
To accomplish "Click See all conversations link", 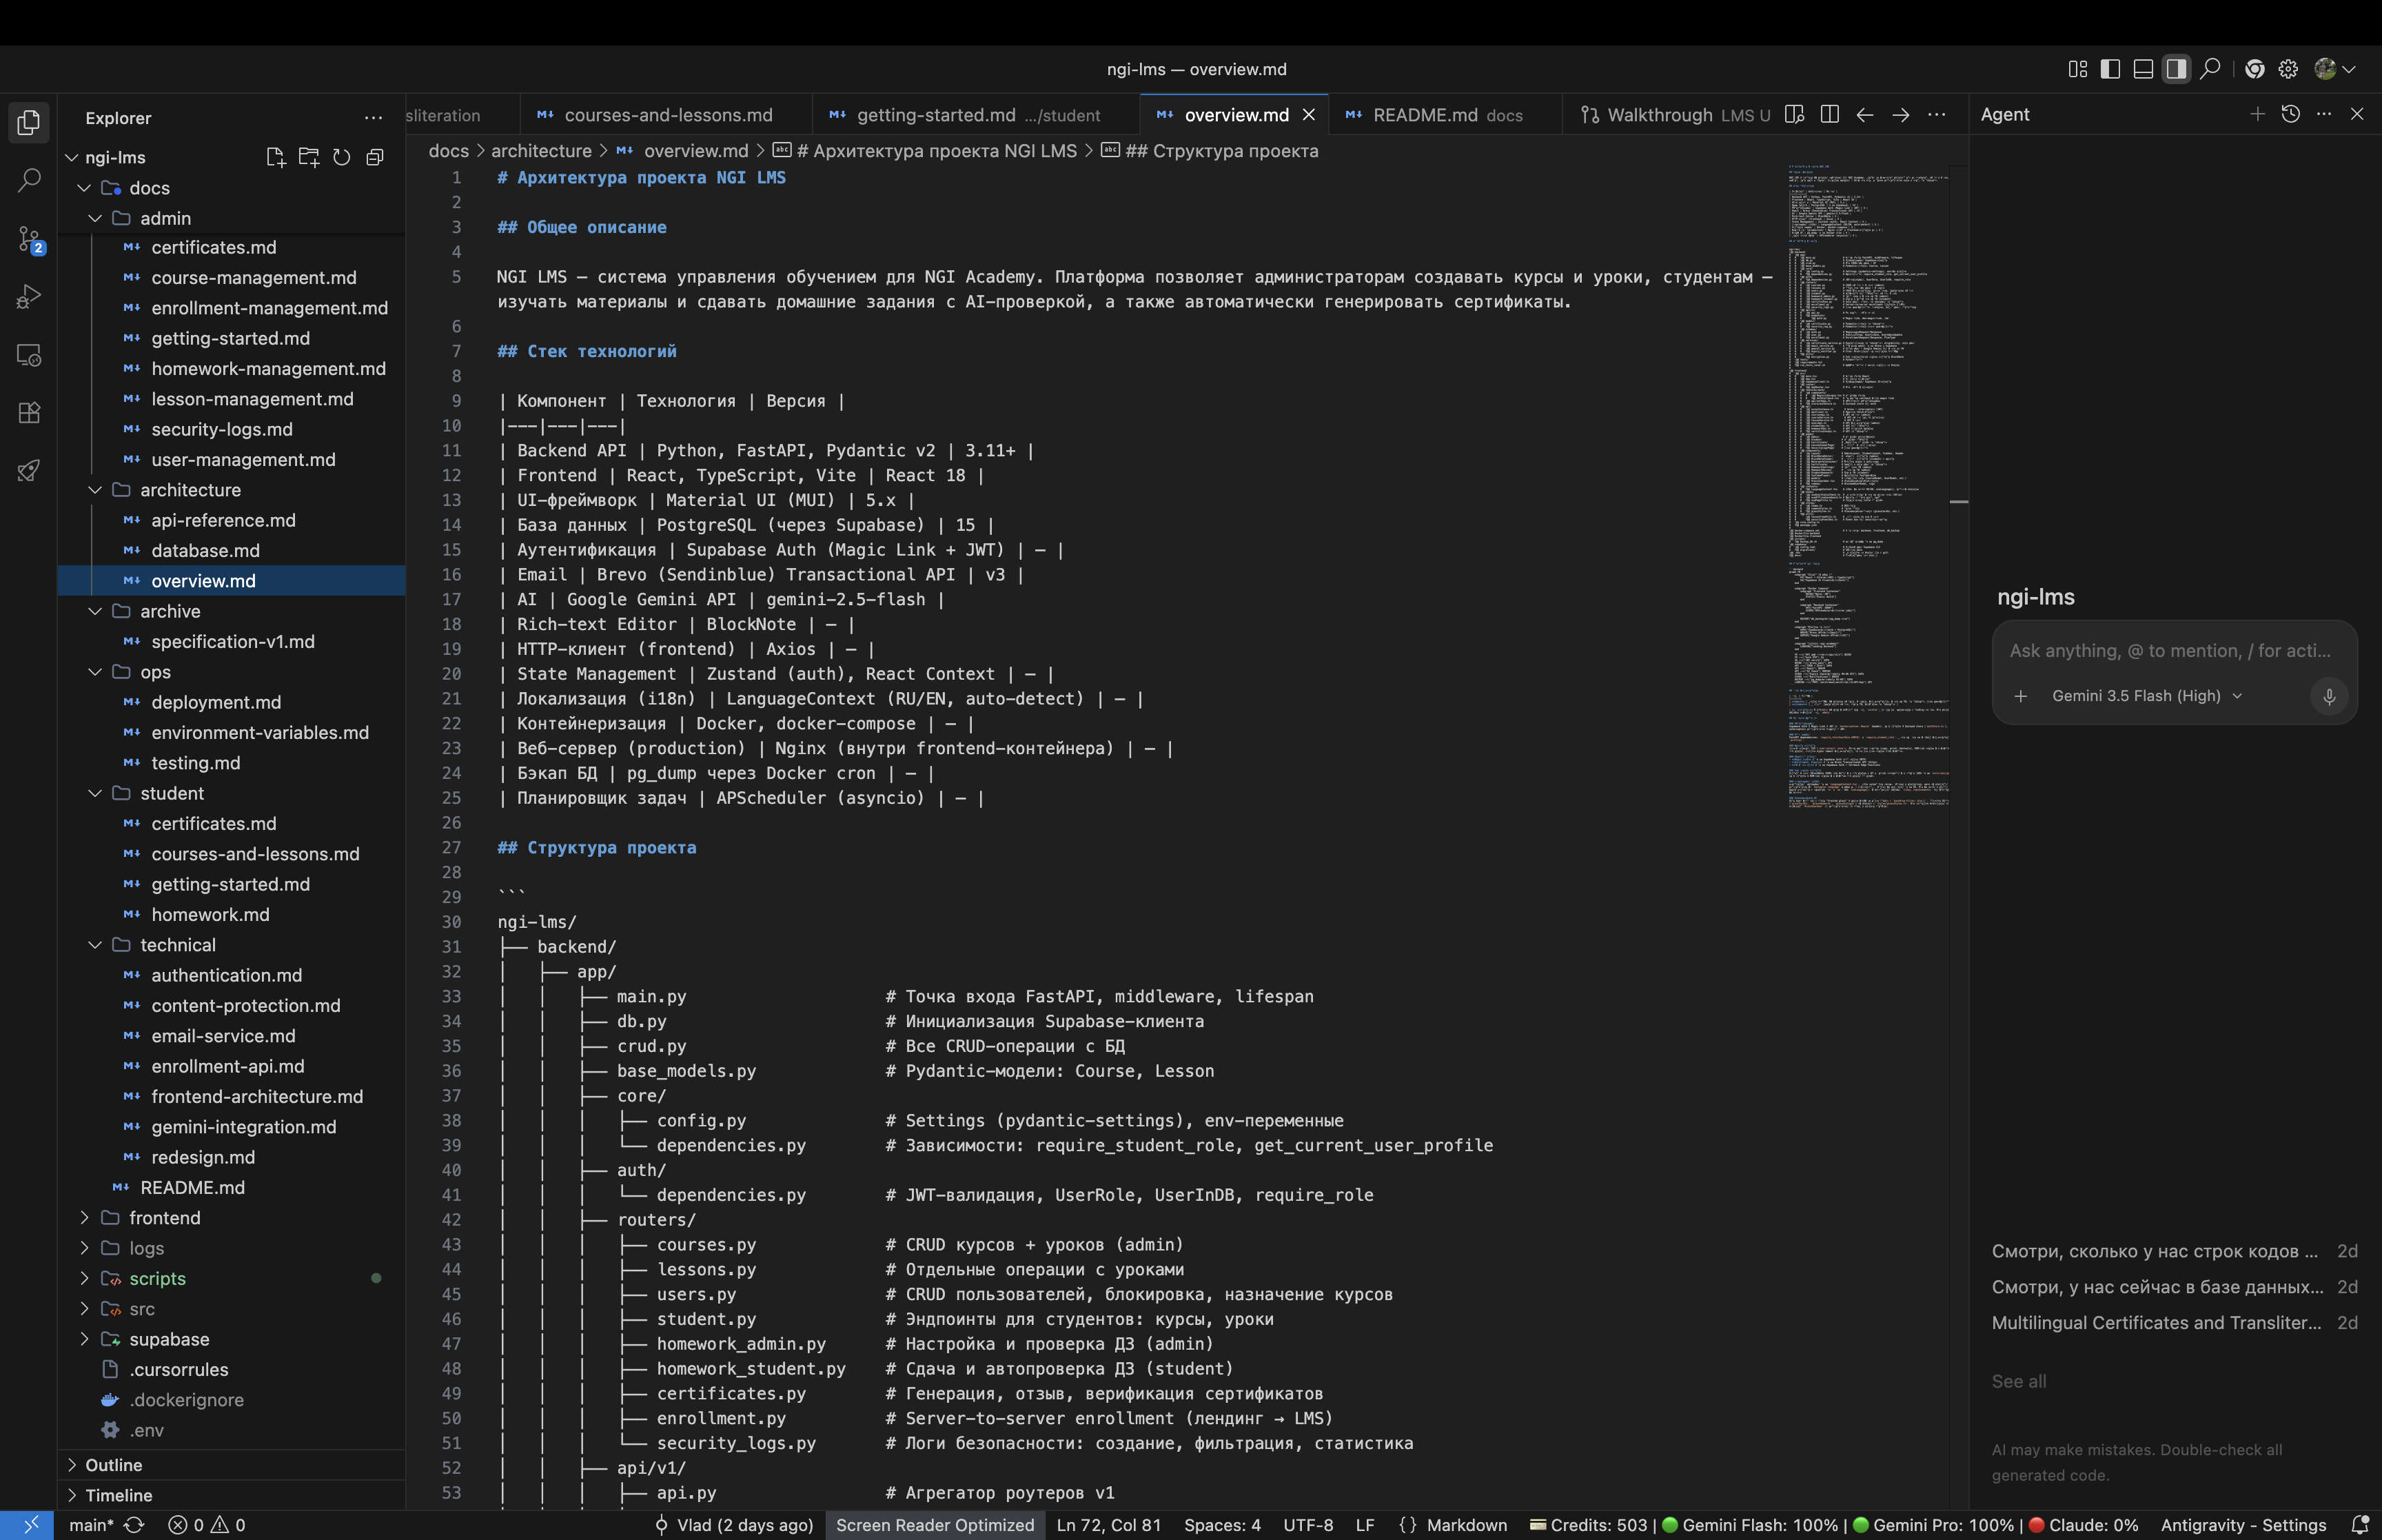I will (x=2018, y=1381).
